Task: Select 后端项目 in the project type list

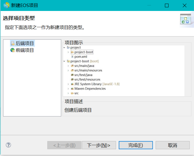Action: point(25,43)
